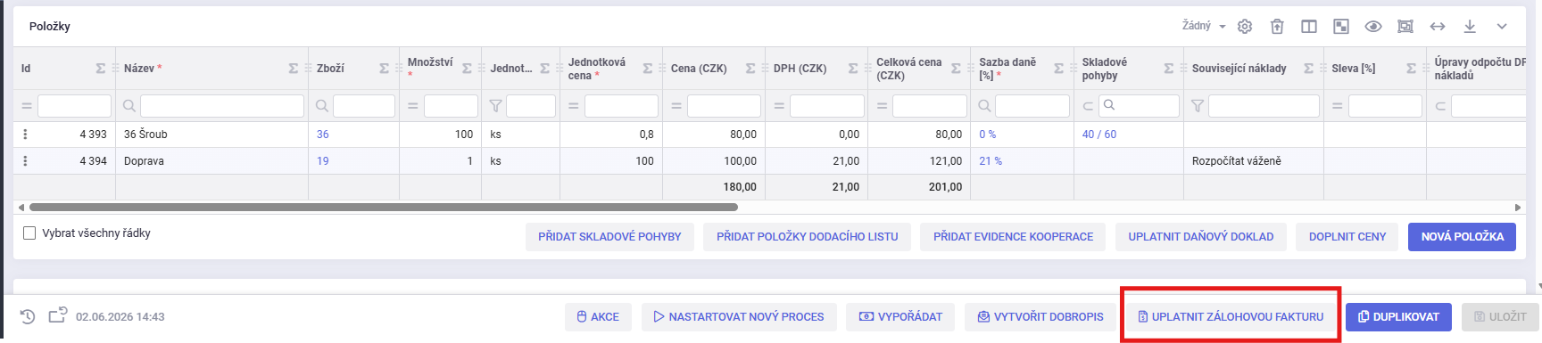The image size is (1542, 343).
Task: Collapse the Položky panel with the chevron
Action: 1502,27
